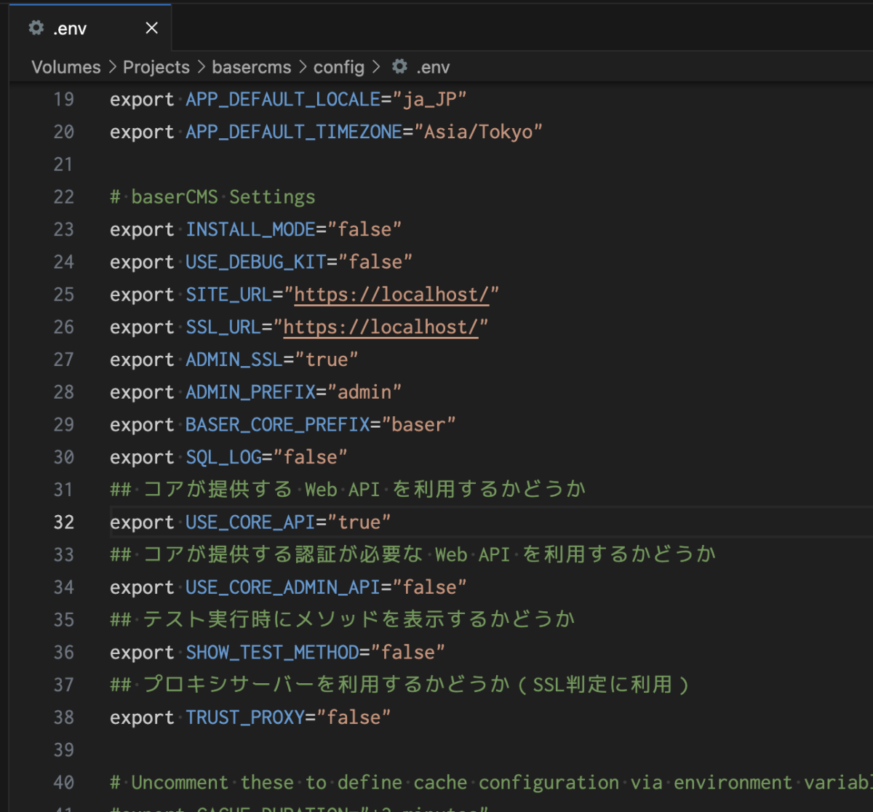The image size is (873, 812).
Task: Click line number 38 in the gutter
Action: [64, 717]
